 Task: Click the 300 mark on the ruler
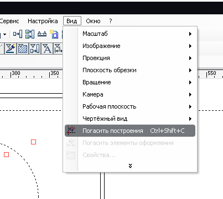[x=16, y=73]
